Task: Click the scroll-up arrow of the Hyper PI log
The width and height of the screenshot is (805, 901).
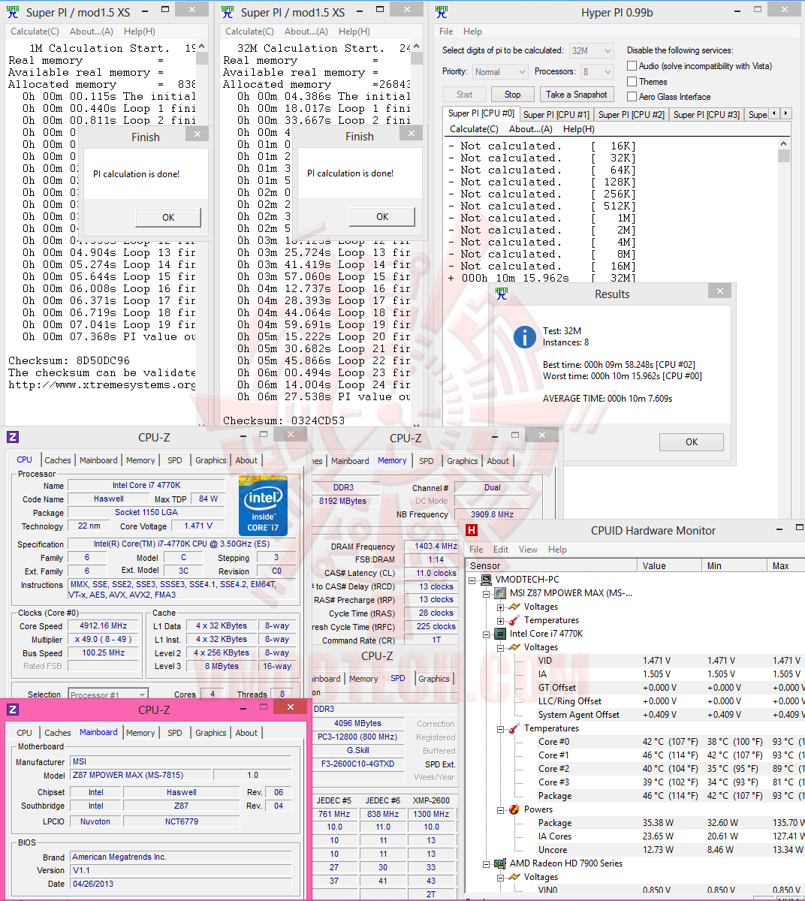Action: 784,143
